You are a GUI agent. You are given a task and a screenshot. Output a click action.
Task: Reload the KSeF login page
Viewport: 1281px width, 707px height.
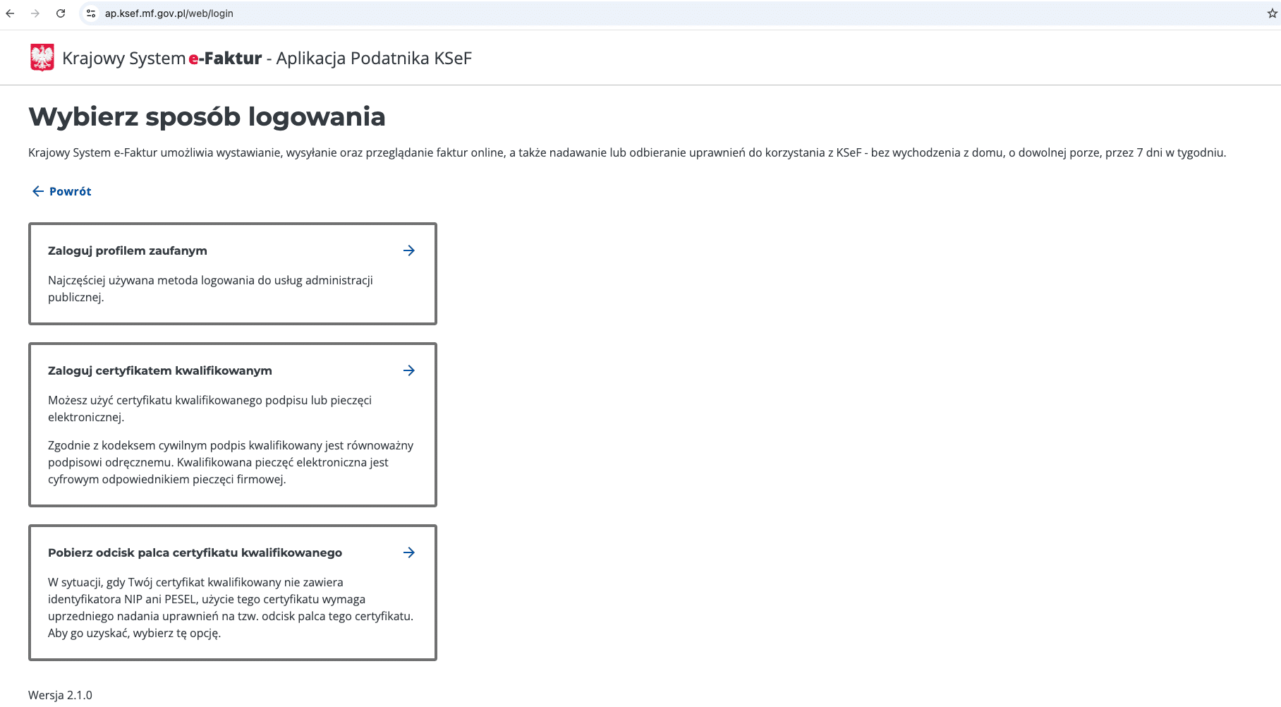click(61, 13)
